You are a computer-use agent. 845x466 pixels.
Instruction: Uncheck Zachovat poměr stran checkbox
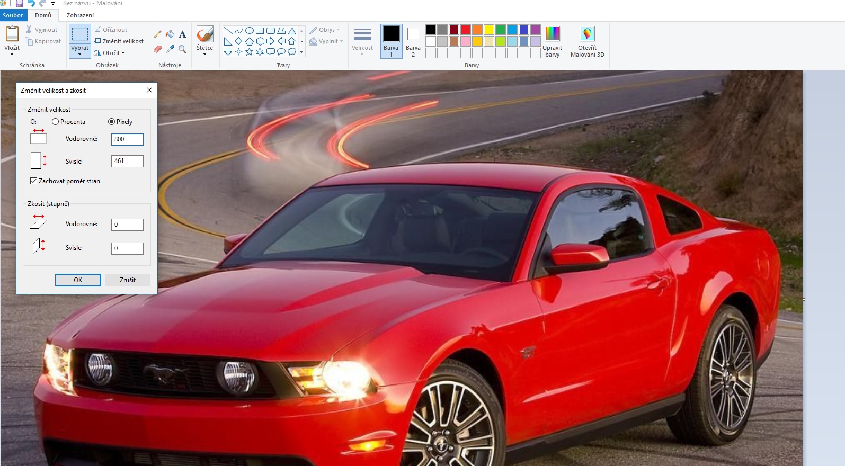pos(34,181)
